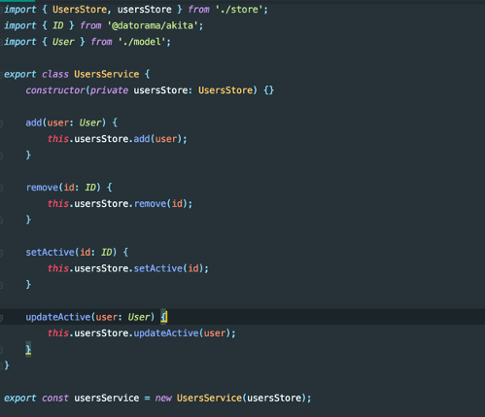Click the highlighted opening brace of updateActive
485x417 pixels.
tap(163, 317)
